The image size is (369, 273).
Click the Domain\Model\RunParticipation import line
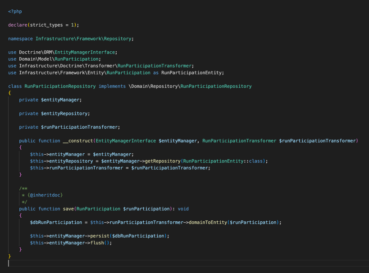(55, 59)
